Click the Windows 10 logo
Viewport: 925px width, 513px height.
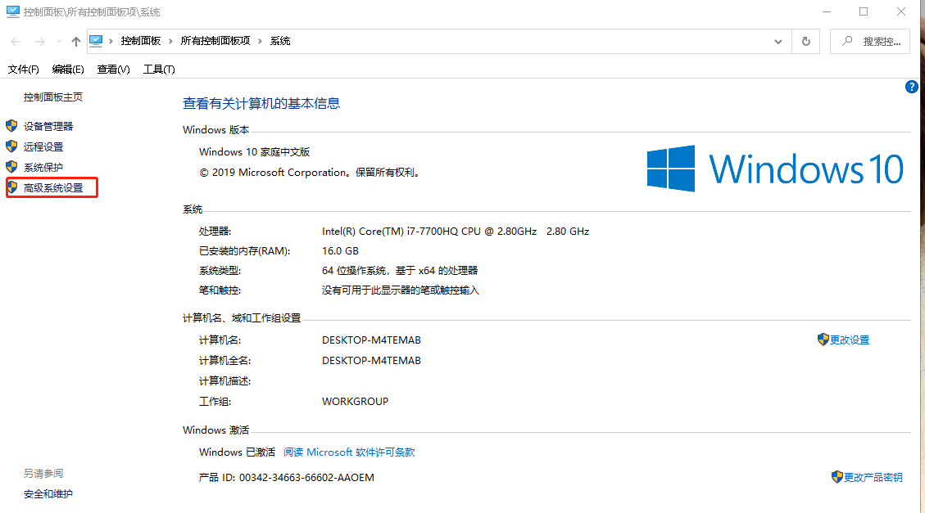(775, 169)
